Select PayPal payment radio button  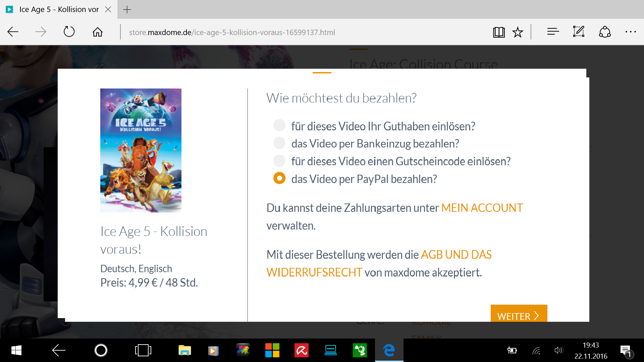pos(279,178)
